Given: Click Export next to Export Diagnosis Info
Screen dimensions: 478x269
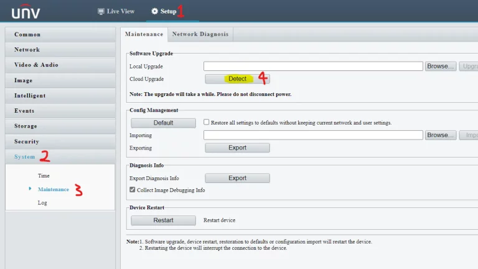Looking at the screenshot, I should click(x=237, y=178).
